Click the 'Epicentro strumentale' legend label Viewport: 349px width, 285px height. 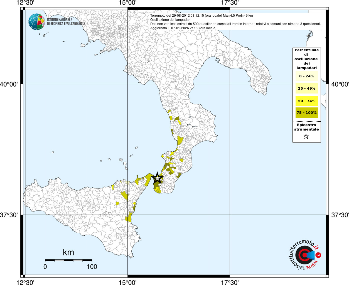(306, 127)
